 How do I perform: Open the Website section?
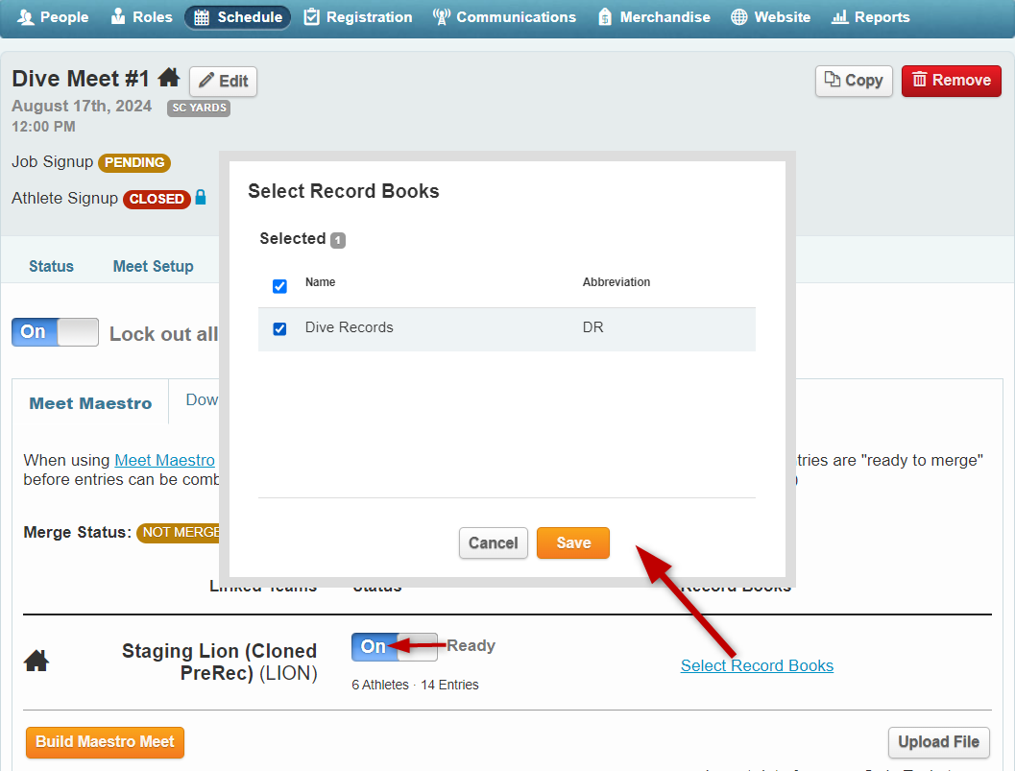pos(770,17)
